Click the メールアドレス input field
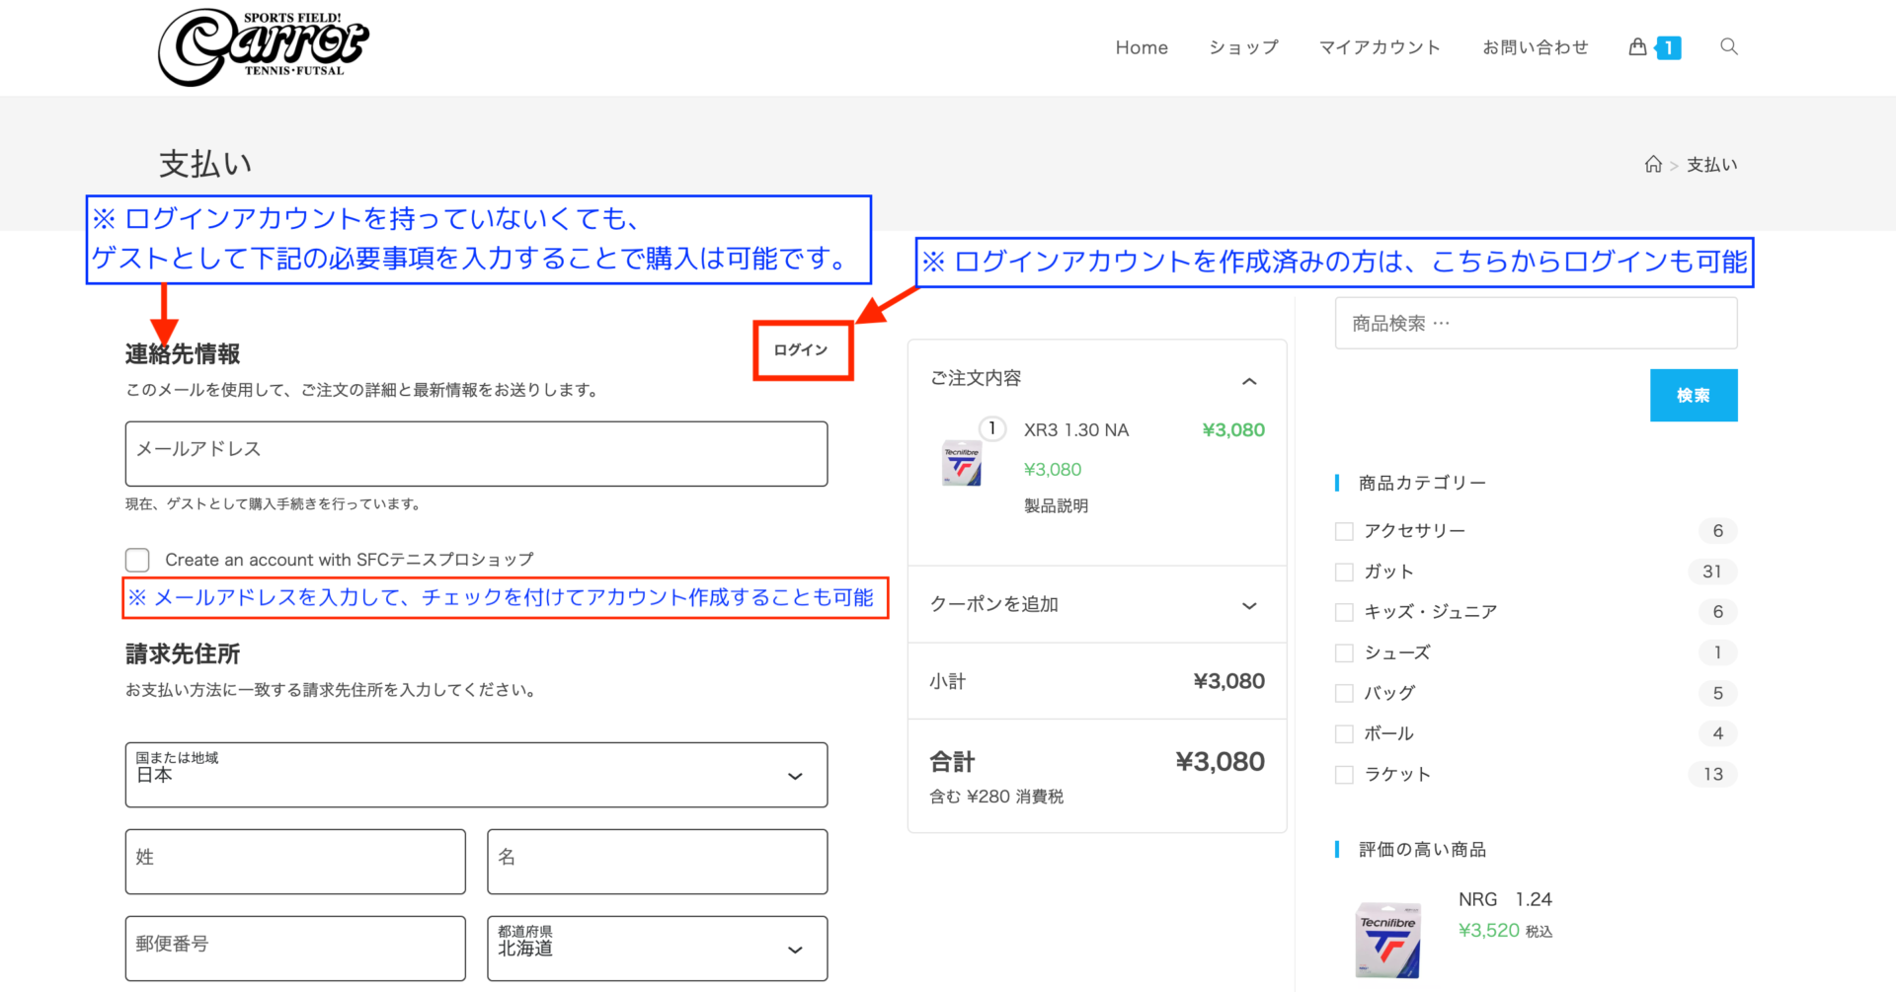This screenshot has width=1896, height=992. click(476, 454)
